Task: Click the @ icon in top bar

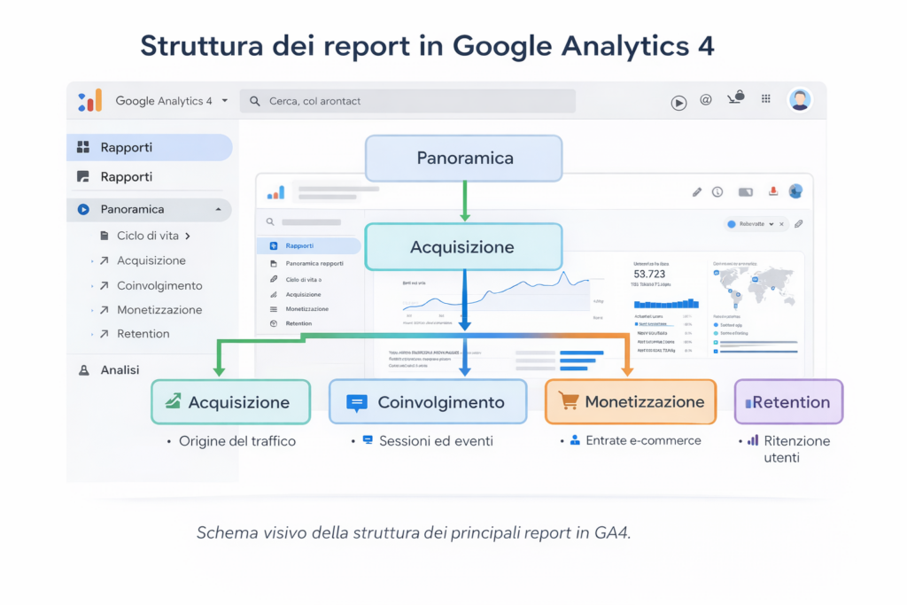Action: pyautogui.click(x=706, y=100)
